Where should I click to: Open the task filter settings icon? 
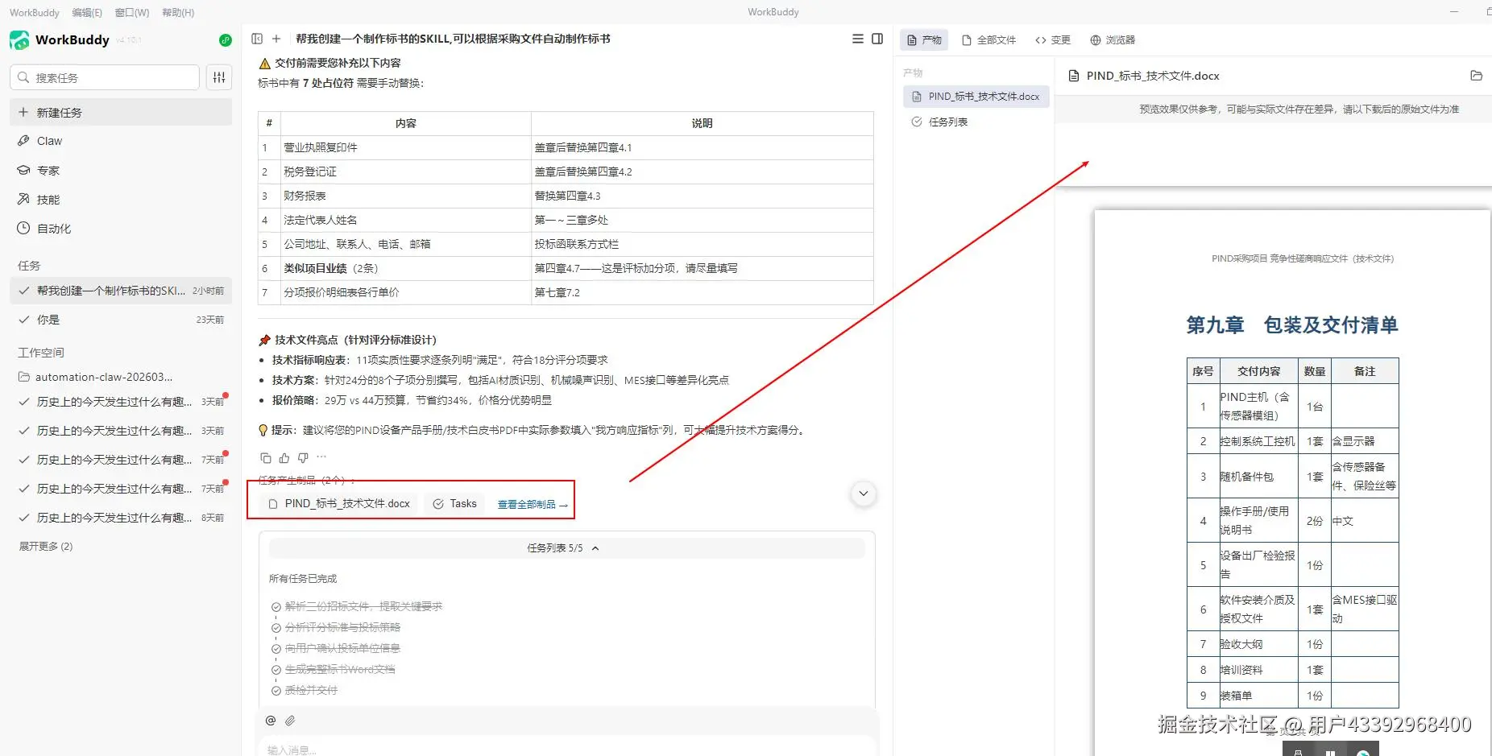(x=219, y=77)
